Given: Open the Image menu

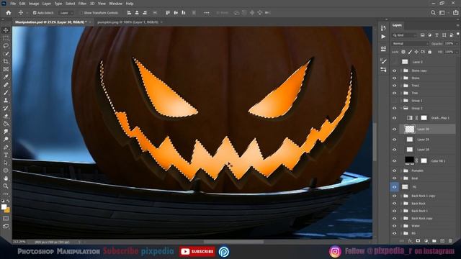Looking at the screenshot, I should (34, 4).
